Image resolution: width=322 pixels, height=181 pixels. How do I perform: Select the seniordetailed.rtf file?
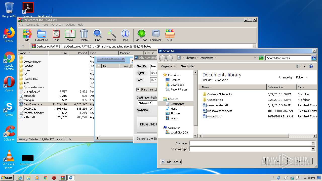pos(218,105)
